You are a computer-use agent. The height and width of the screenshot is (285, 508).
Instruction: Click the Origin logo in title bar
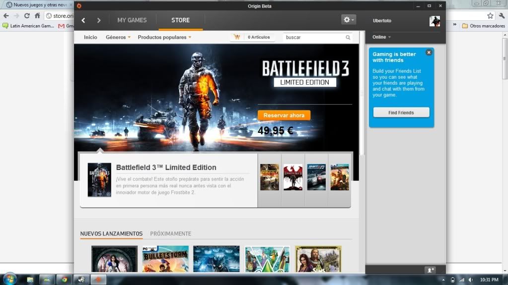click(79, 6)
